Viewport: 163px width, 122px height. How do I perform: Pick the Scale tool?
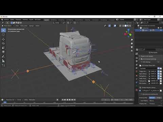tap(3, 47)
